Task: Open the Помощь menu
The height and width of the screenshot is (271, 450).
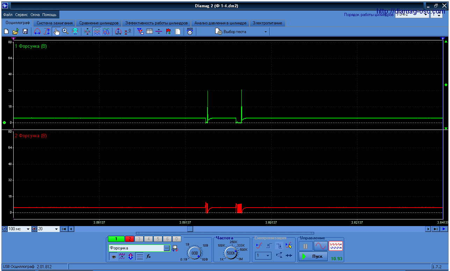Action: coord(49,15)
